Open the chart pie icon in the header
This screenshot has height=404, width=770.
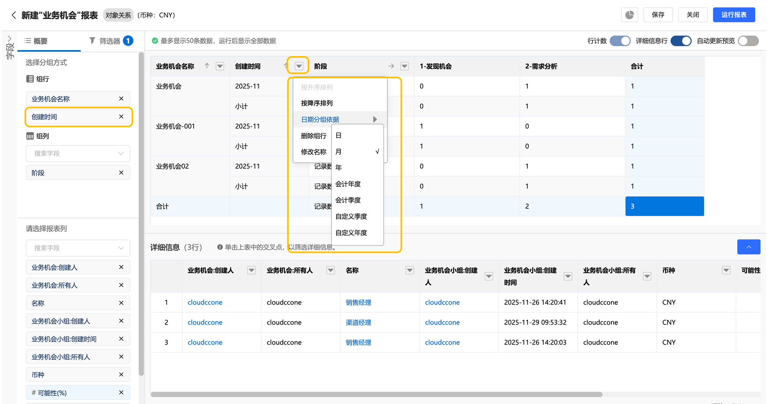[x=629, y=15]
